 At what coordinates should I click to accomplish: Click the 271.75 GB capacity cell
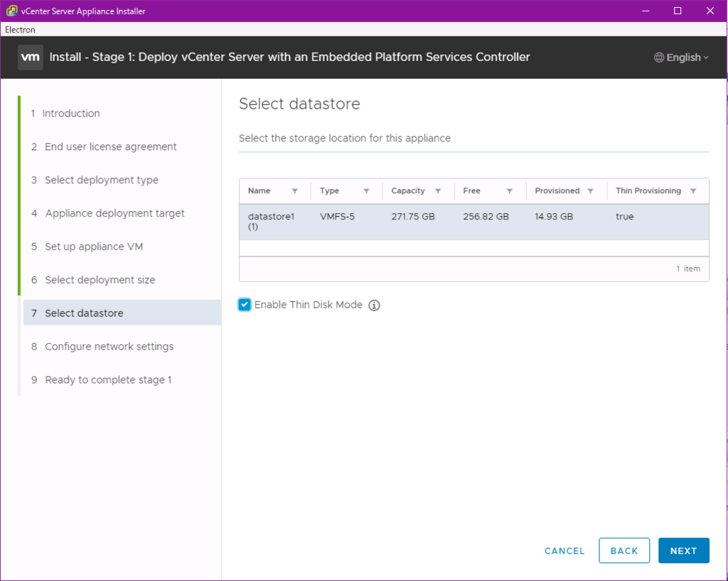[413, 217]
